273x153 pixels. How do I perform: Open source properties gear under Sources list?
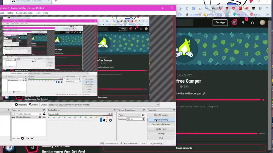tap(22, 138)
